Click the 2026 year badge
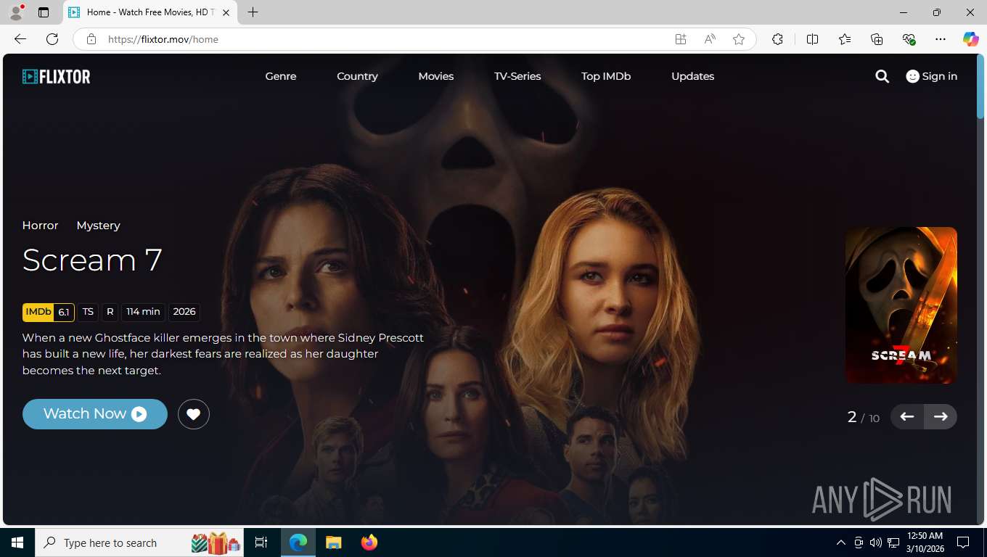 (184, 312)
